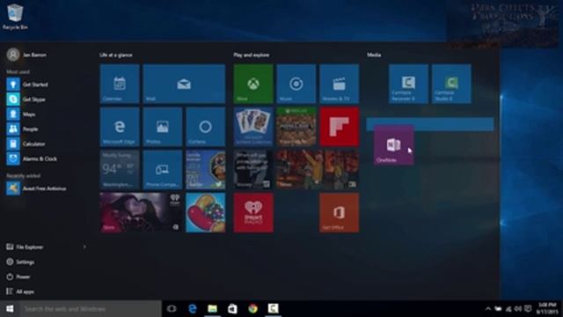Open the Movies & TV tile
This screenshot has width=563, height=317.
click(x=339, y=84)
